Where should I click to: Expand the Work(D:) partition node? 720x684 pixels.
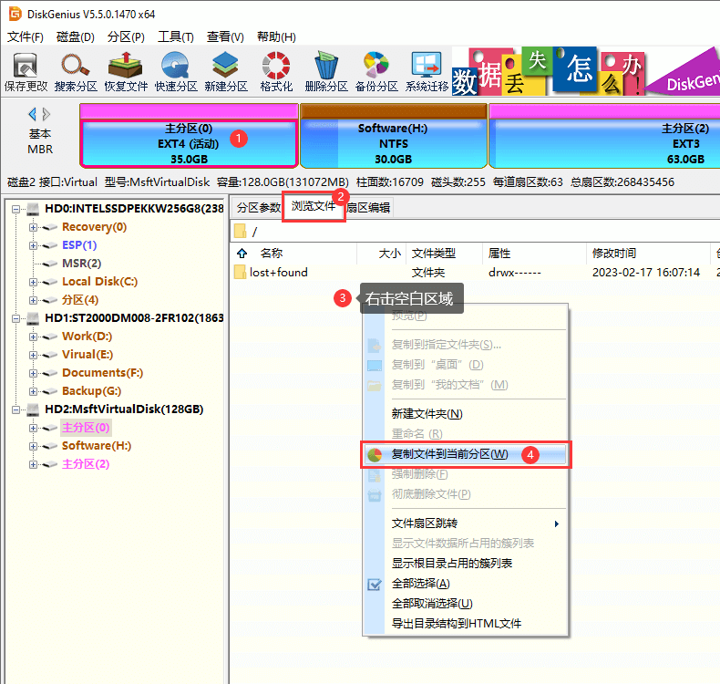[x=33, y=337]
